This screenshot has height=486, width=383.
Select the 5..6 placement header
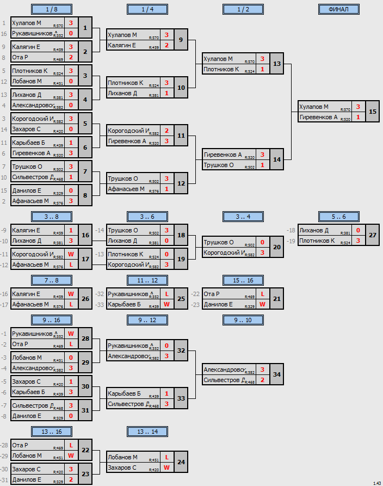(x=339, y=217)
